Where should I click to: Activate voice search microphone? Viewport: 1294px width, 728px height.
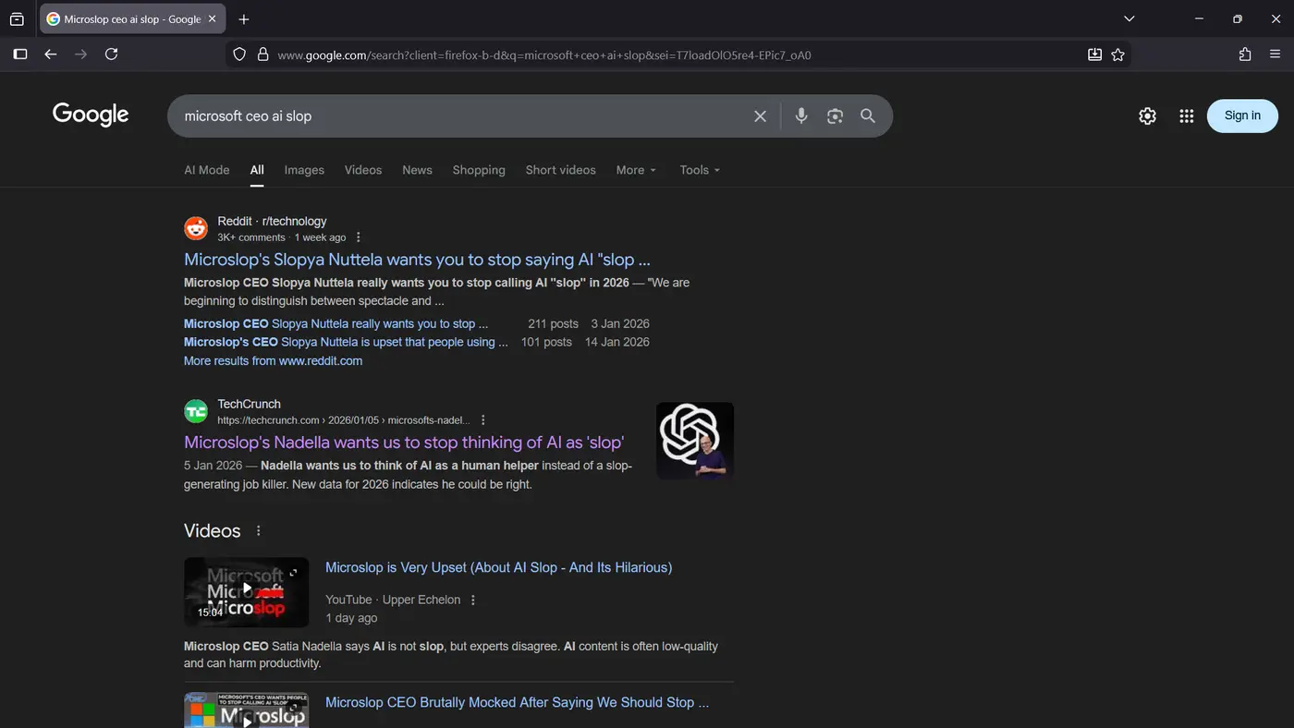coord(800,115)
